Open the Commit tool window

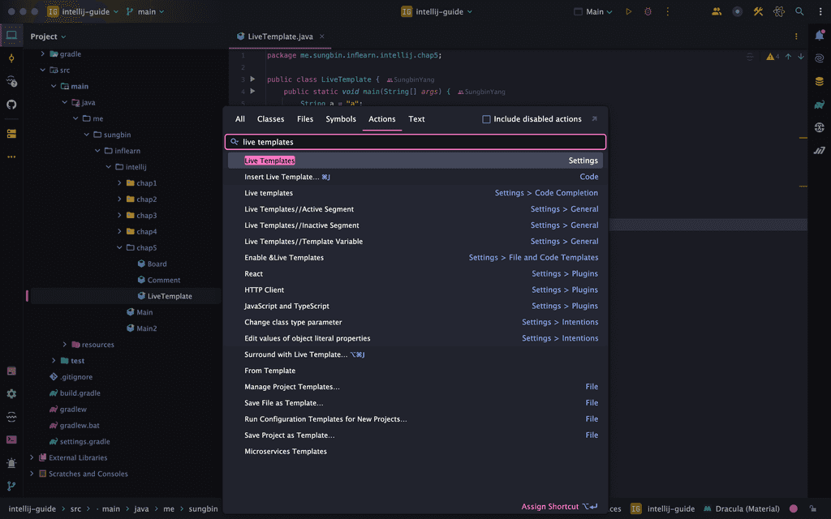[11, 58]
